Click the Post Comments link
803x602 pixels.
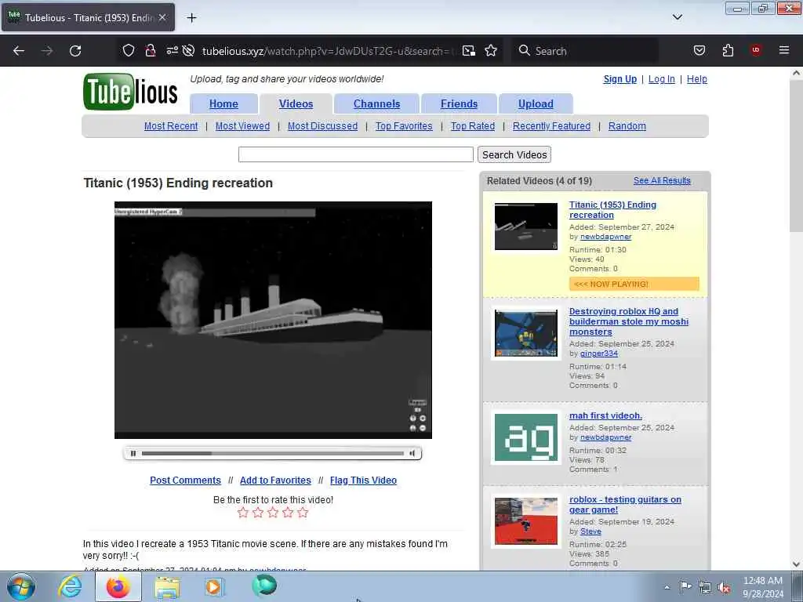click(185, 481)
